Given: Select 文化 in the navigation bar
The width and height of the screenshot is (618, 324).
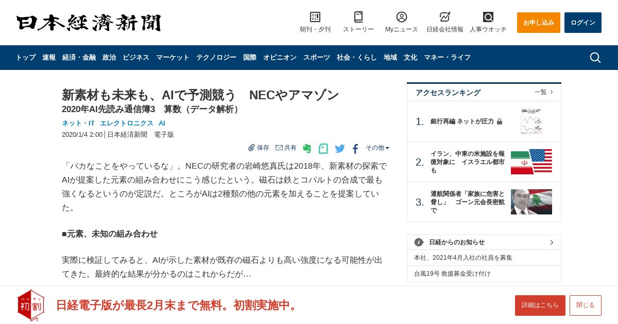Looking at the screenshot, I should [x=410, y=58].
